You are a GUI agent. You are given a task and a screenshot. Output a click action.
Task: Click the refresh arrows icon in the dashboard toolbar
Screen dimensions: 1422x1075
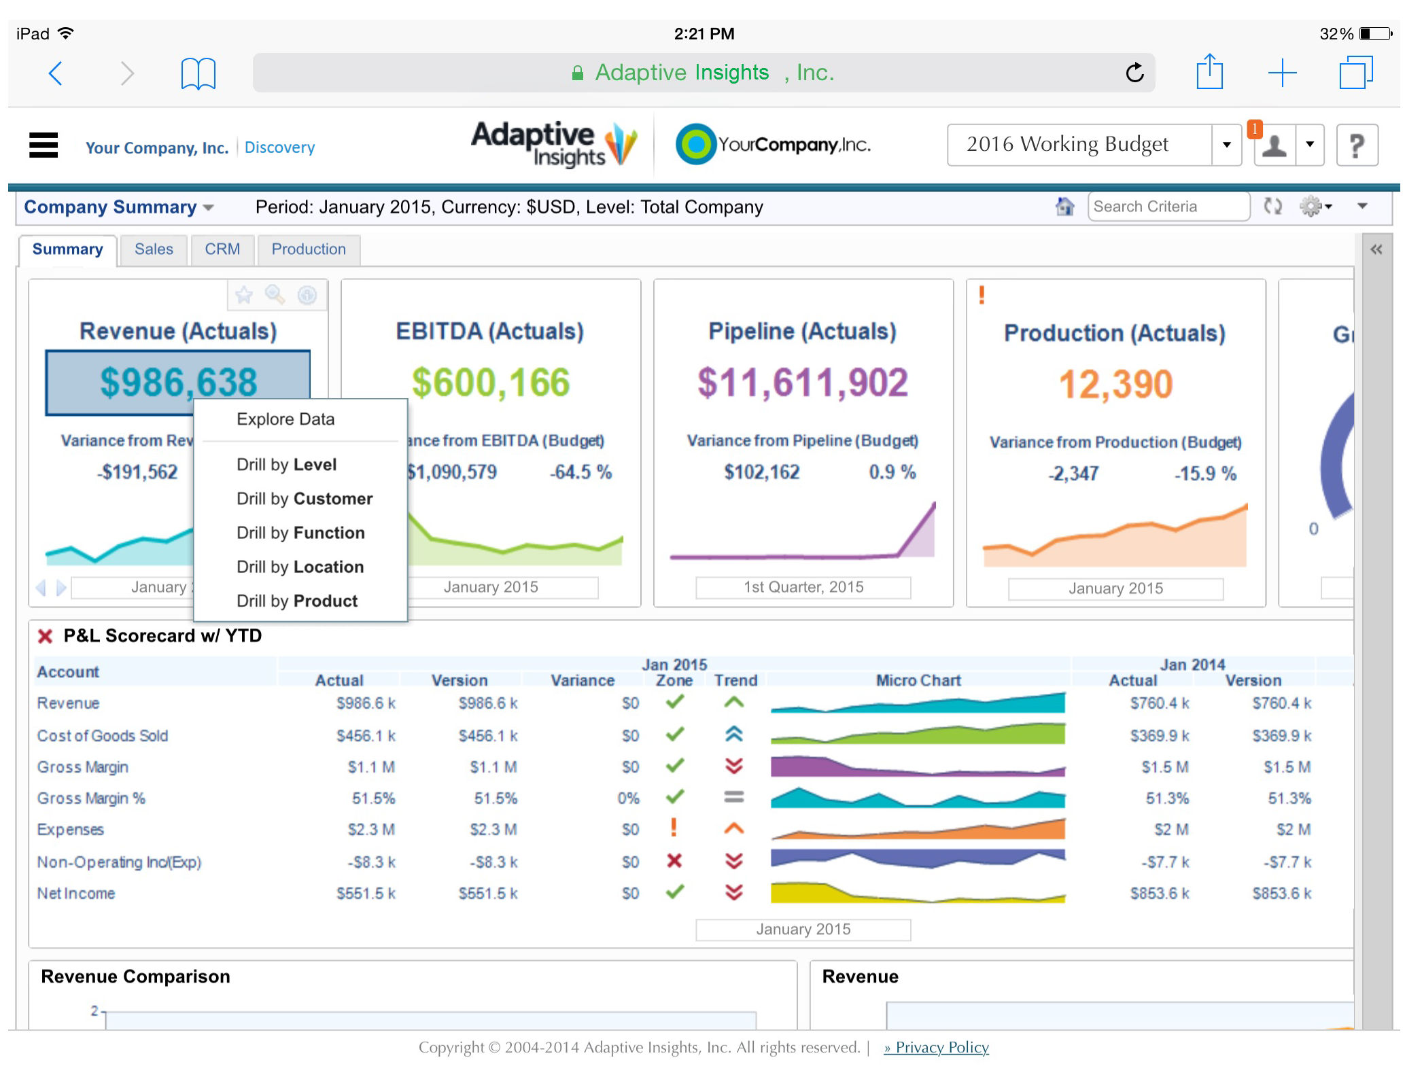click(x=1272, y=206)
